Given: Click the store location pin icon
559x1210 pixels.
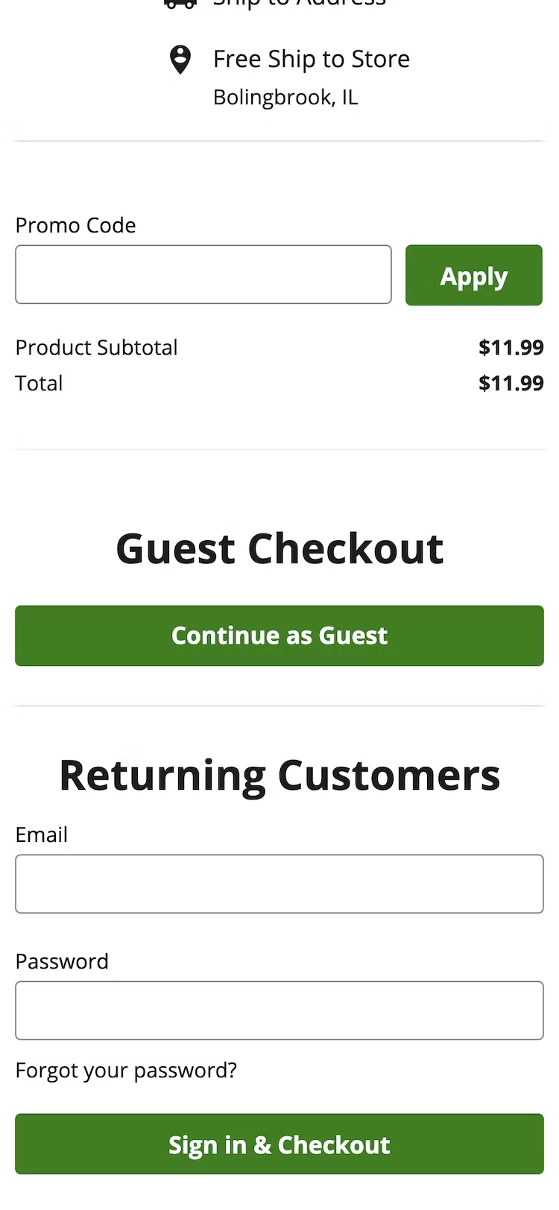Looking at the screenshot, I should tap(180, 60).
